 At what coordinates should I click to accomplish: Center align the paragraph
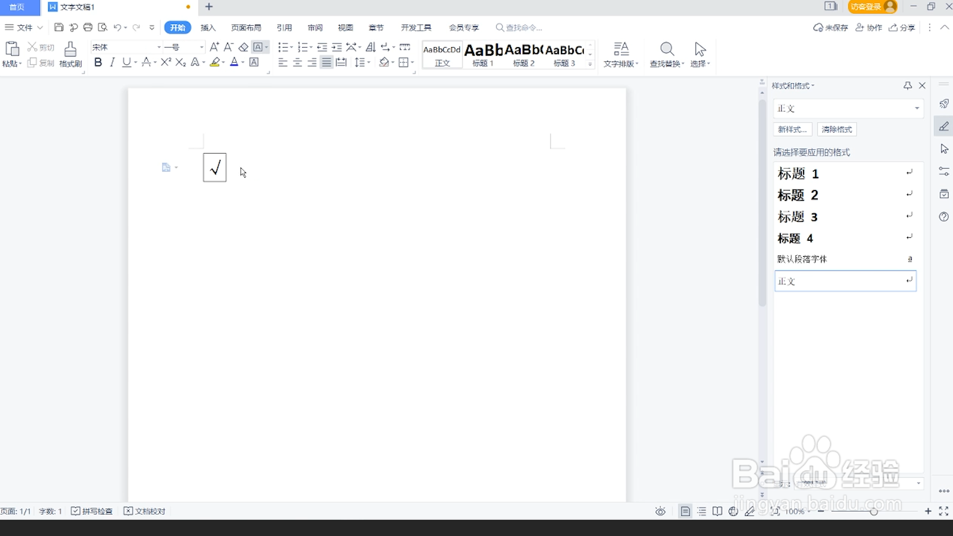297,63
